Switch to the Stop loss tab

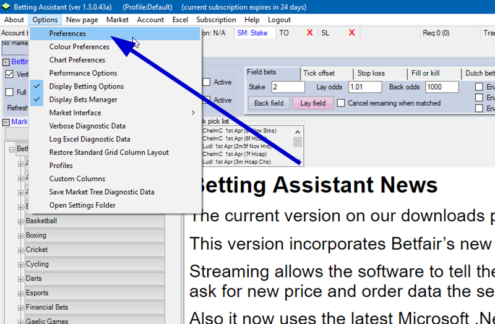[x=381, y=74]
